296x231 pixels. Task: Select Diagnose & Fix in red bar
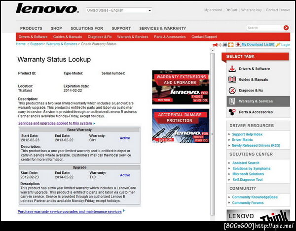[100, 37]
